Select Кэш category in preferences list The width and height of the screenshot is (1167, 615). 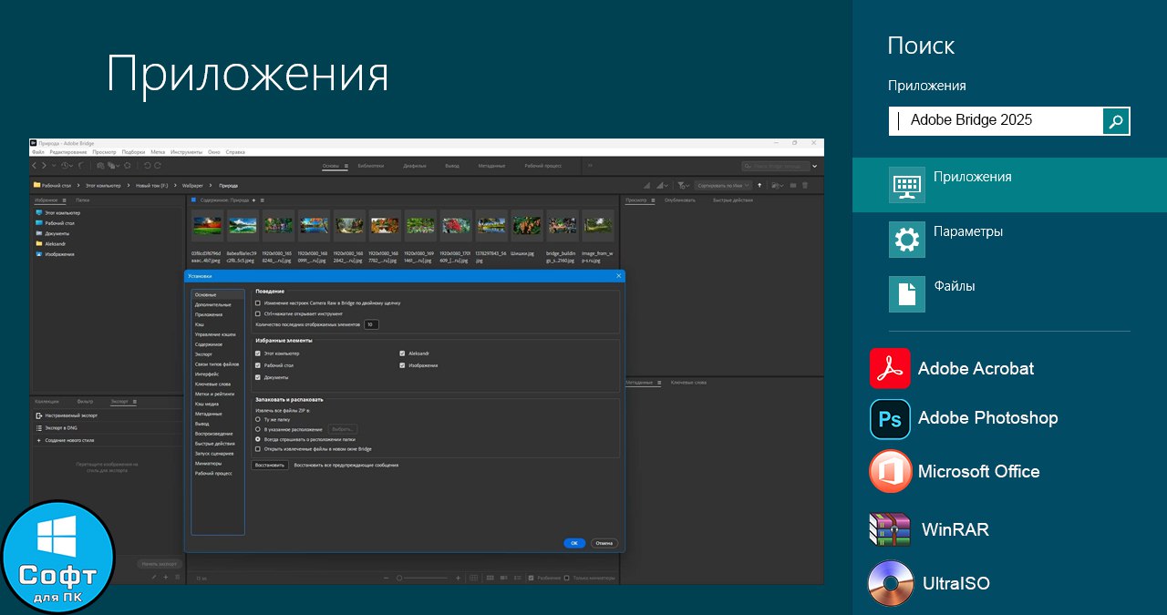pyautogui.click(x=200, y=324)
